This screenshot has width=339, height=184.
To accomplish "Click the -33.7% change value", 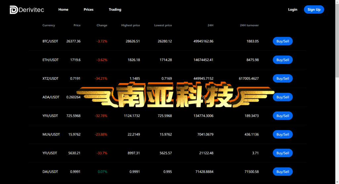I will 102,153.
